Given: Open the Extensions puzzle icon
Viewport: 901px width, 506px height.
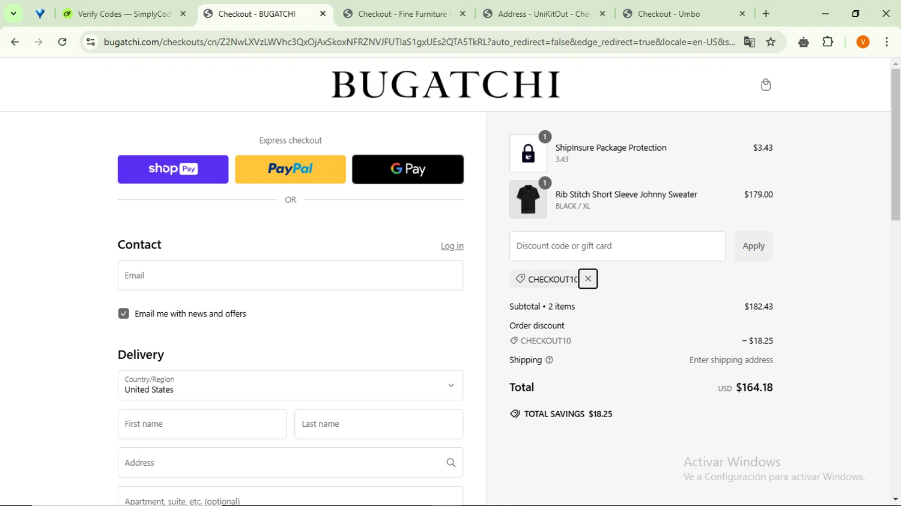Looking at the screenshot, I should click(828, 42).
